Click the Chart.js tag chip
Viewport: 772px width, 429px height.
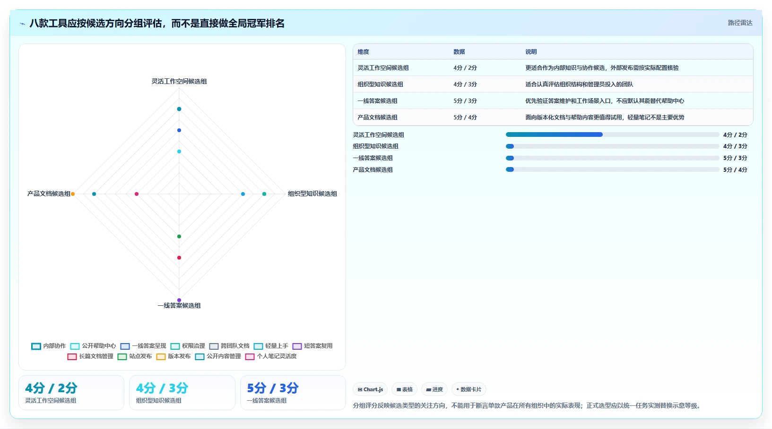point(370,389)
